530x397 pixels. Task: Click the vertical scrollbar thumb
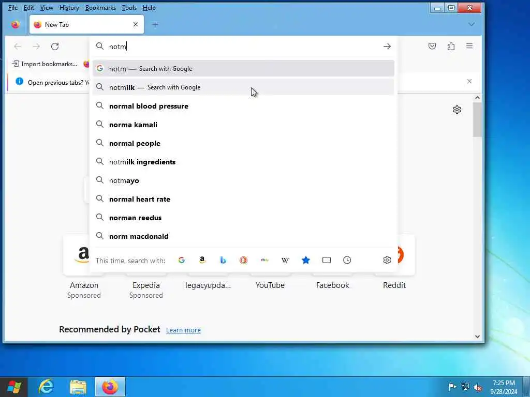click(477, 119)
